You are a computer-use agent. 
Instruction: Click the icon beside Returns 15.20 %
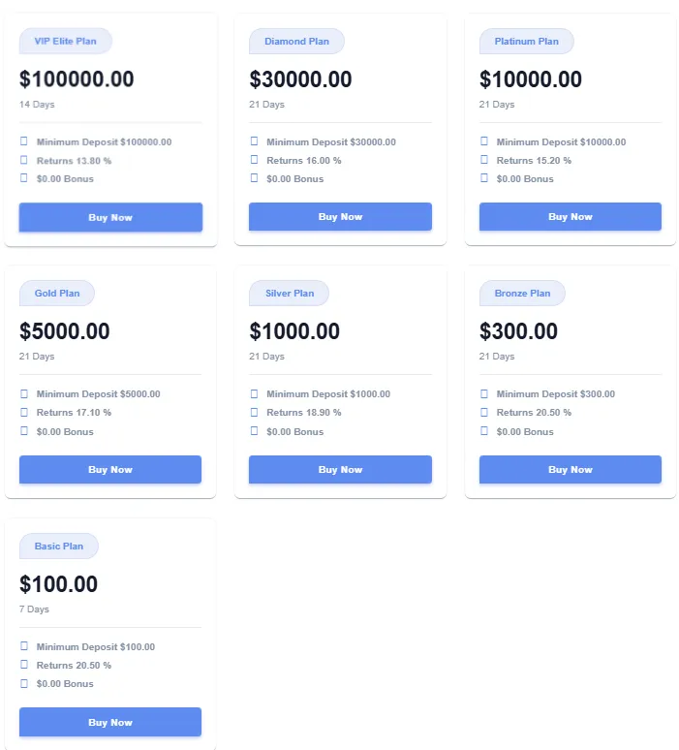[484, 160]
